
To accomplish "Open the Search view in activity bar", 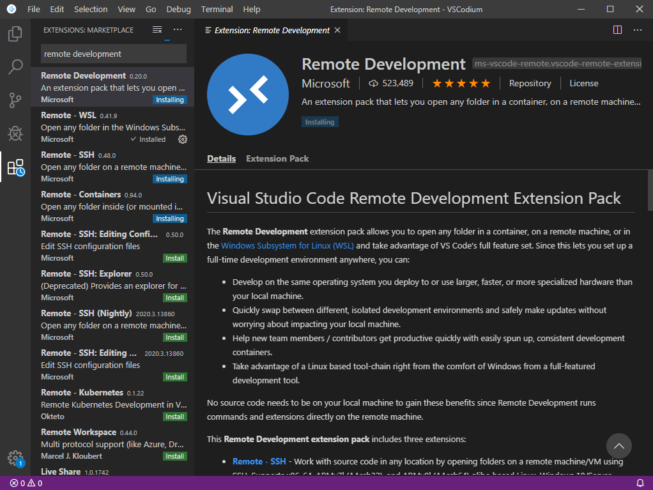I will point(15,67).
